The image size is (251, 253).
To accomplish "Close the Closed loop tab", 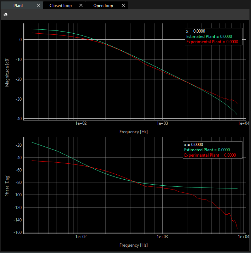I will click(81, 6).
